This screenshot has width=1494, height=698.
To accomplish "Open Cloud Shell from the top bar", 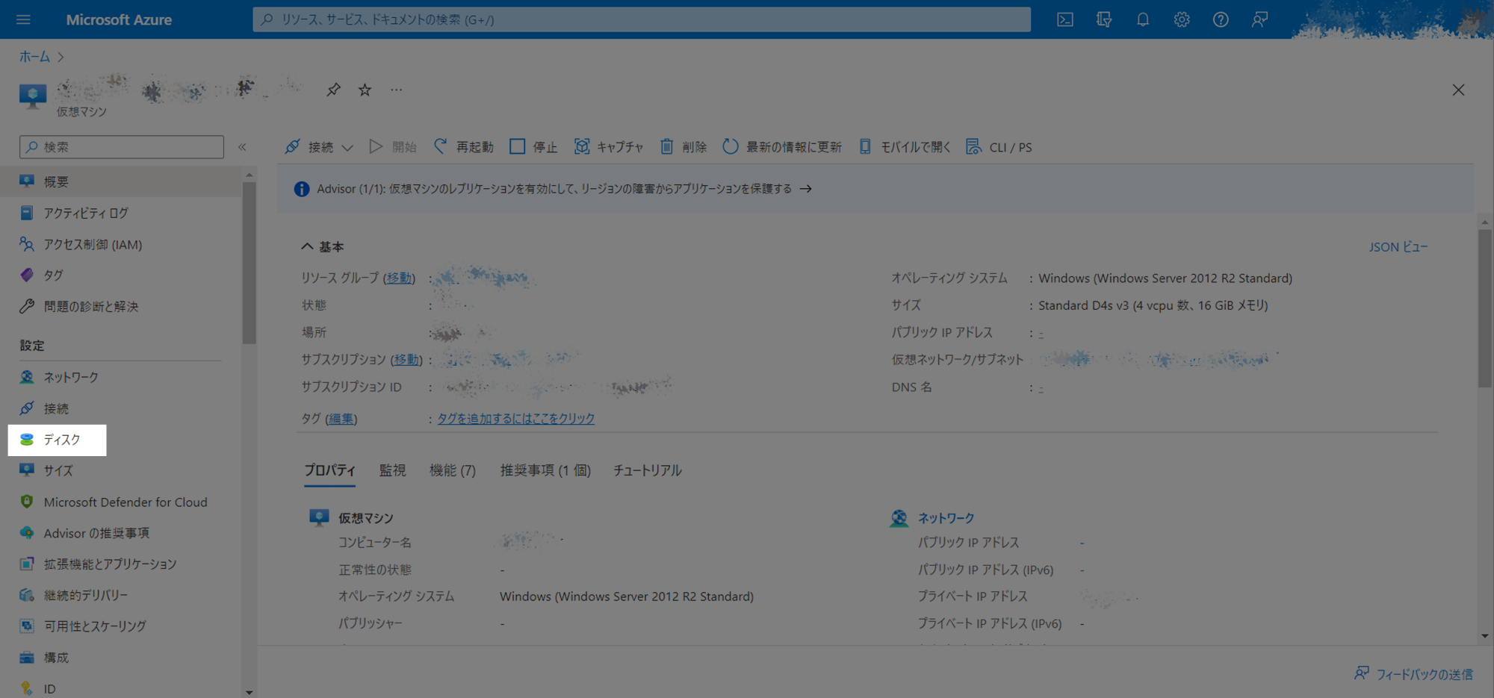I will click(1065, 19).
